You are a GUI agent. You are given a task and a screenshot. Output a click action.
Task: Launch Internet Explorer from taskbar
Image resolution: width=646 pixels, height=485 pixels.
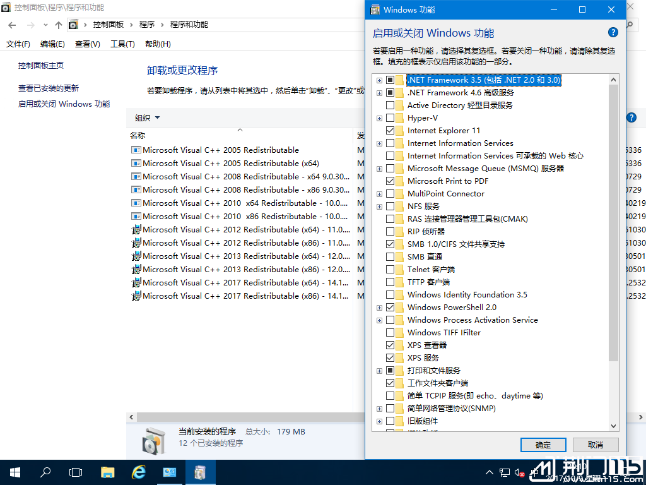point(138,472)
